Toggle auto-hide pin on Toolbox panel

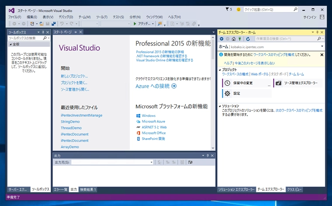[x=43, y=32]
